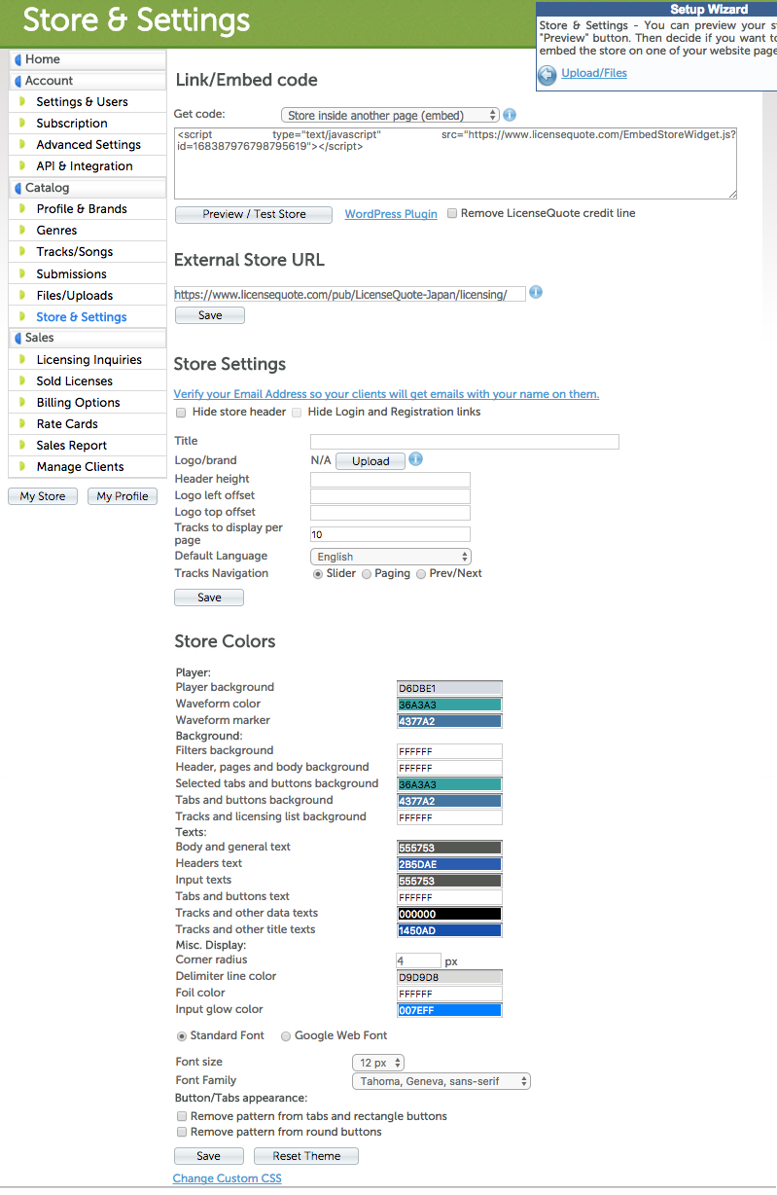Open Advanced Settings in sidebar menu

[88, 145]
